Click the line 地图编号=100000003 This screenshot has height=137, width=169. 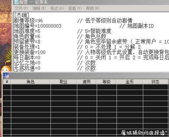coord(38,26)
